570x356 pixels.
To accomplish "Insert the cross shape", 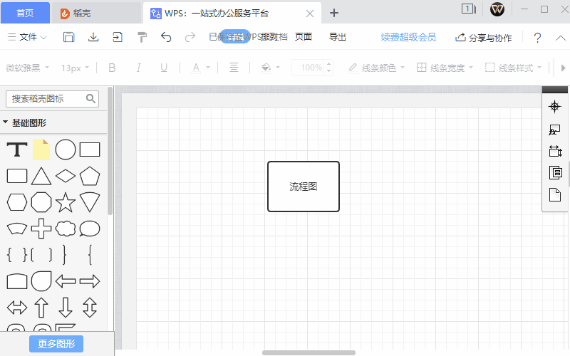I will point(41,229).
